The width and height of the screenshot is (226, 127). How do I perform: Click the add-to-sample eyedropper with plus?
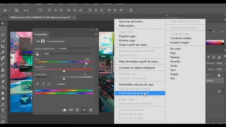coord(43,84)
